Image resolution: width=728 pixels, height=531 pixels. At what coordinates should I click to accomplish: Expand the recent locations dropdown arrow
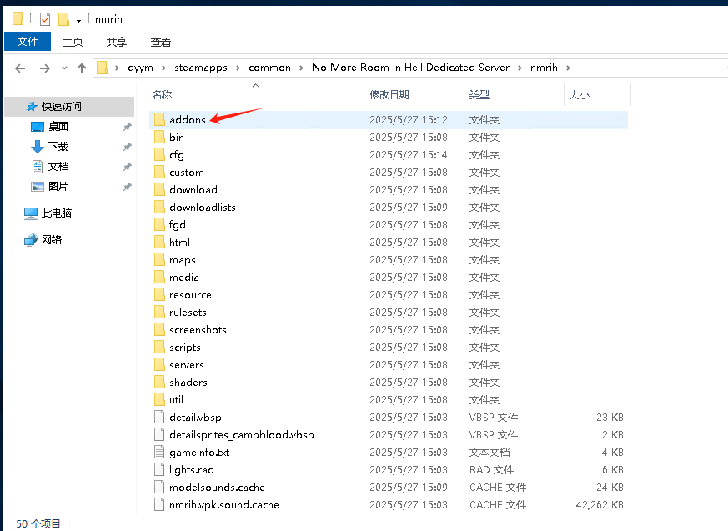pyautogui.click(x=63, y=68)
